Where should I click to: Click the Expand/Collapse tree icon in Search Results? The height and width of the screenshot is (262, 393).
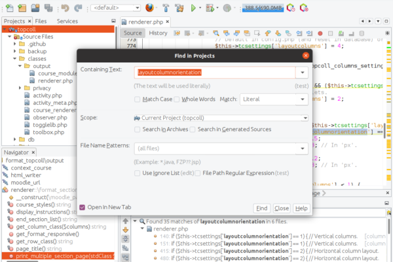tap(126, 238)
